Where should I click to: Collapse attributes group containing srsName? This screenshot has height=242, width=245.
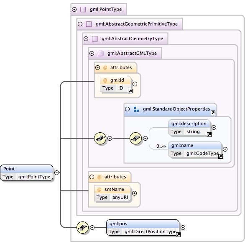92,177
